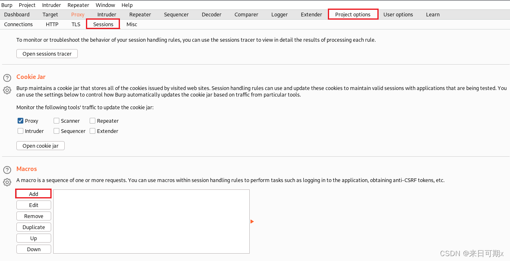Add a new macro
The width and height of the screenshot is (510, 261).
point(34,194)
